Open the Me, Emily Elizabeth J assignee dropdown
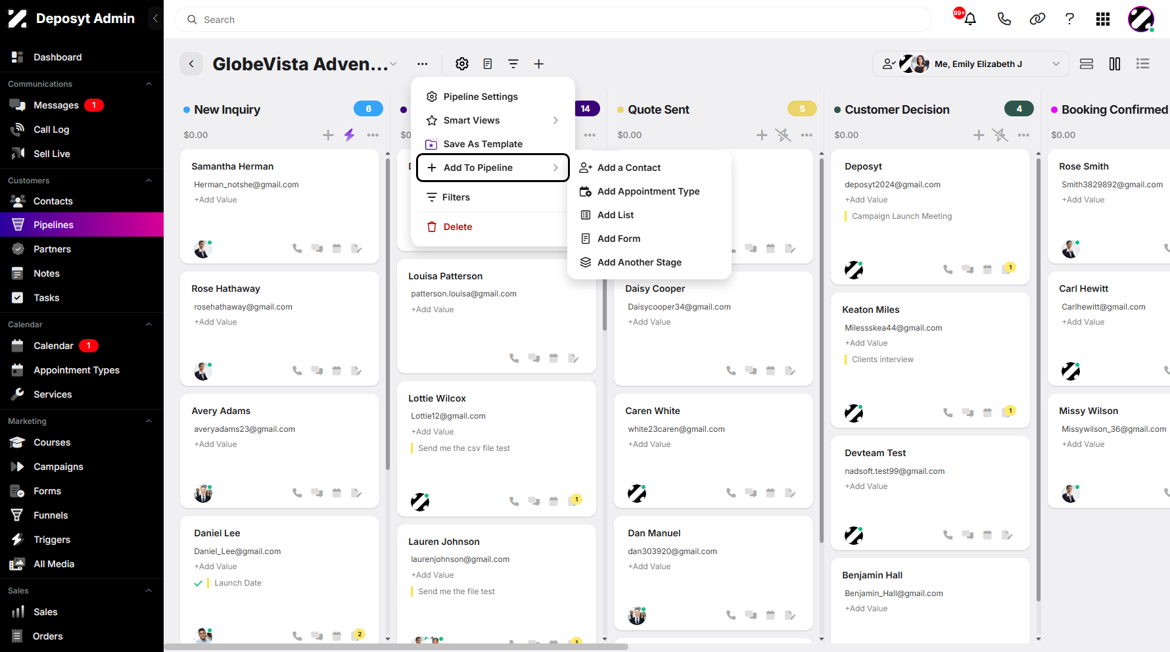Viewport: 1170px width, 652px height. pos(970,64)
